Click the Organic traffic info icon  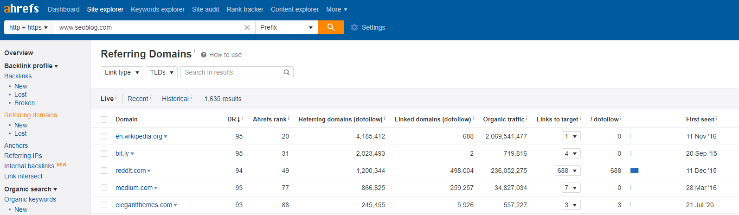(527, 118)
